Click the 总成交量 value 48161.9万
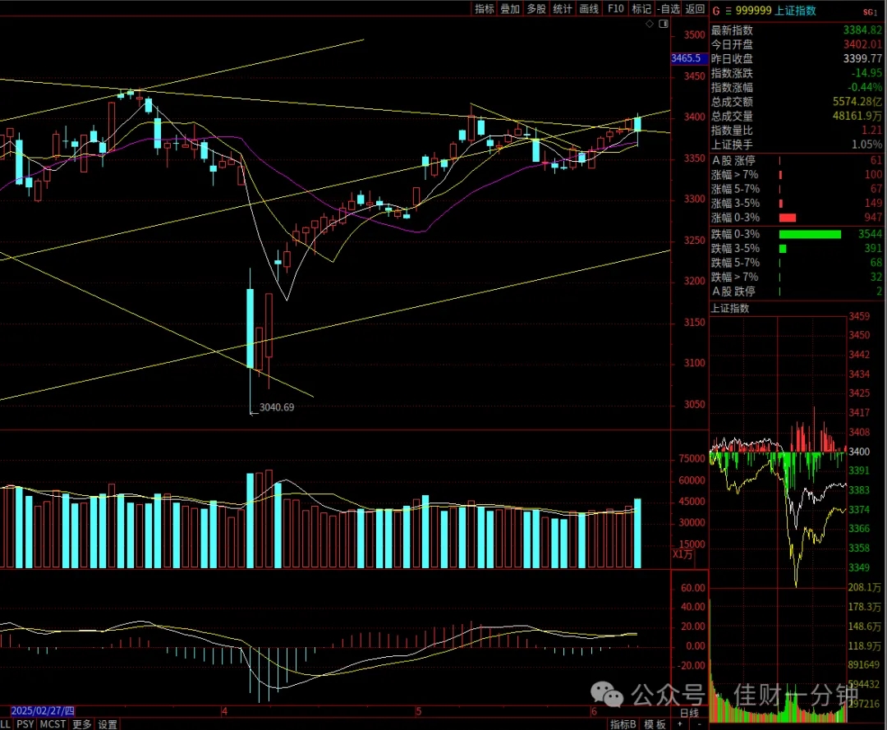887x730 pixels. 857,116
